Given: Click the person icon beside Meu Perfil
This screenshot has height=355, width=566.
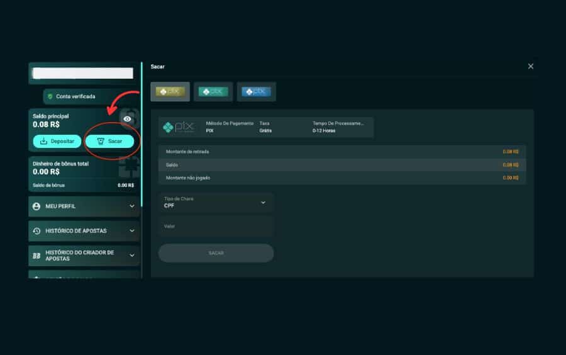Looking at the screenshot, I should tap(36, 206).
